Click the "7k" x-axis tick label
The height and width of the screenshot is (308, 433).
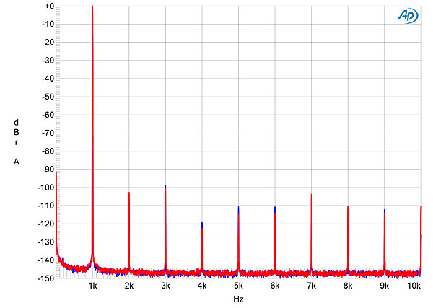(x=311, y=286)
